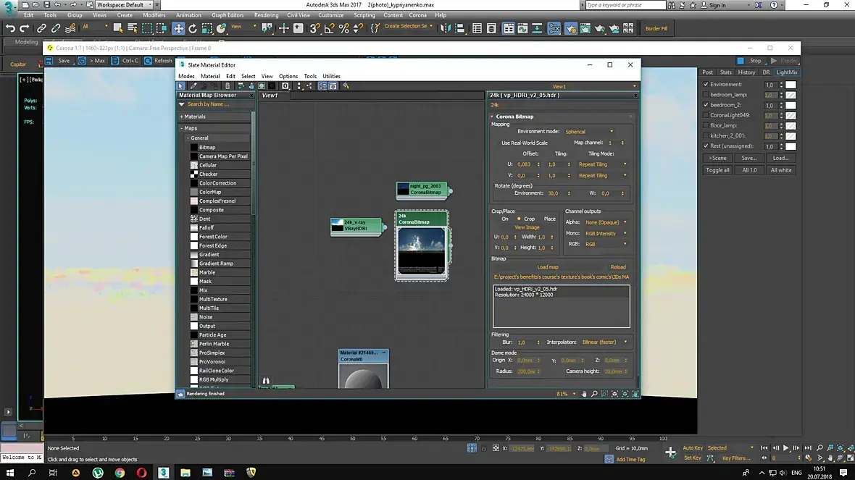
Task: Enable the floor_lamp light checkbox
Action: coord(706,125)
